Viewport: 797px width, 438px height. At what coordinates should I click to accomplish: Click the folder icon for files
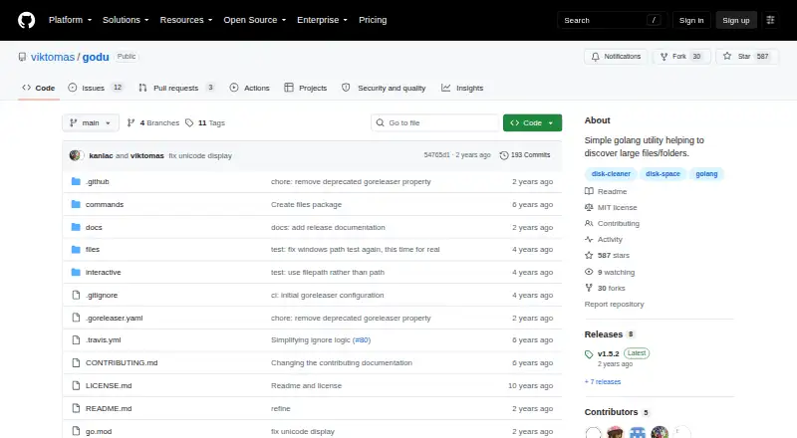76,250
